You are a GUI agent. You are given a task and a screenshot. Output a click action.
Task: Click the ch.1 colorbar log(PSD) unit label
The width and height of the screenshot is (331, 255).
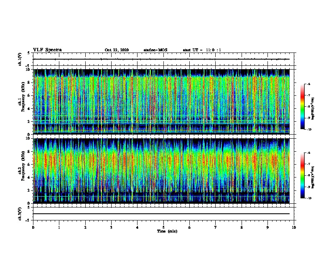tap(313, 108)
